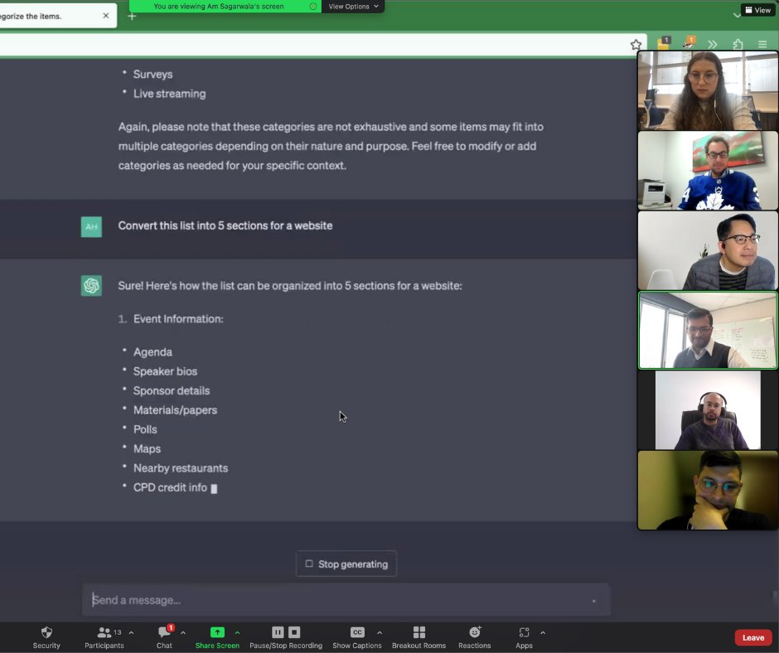Click the orange-badged extension icon

(689, 43)
